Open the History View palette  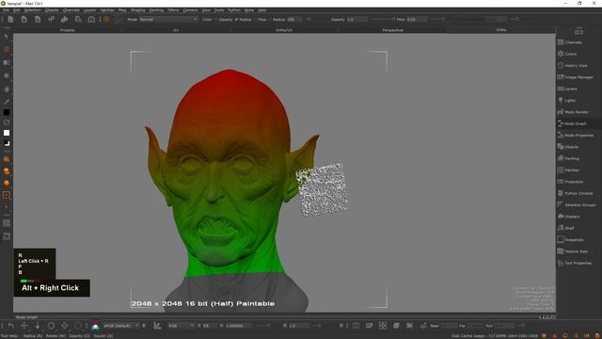point(572,66)
